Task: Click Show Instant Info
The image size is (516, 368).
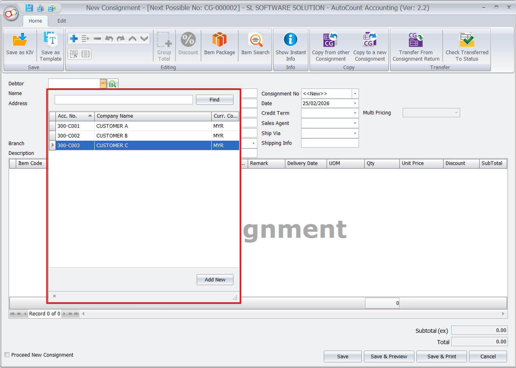Action: coord(291,44)
